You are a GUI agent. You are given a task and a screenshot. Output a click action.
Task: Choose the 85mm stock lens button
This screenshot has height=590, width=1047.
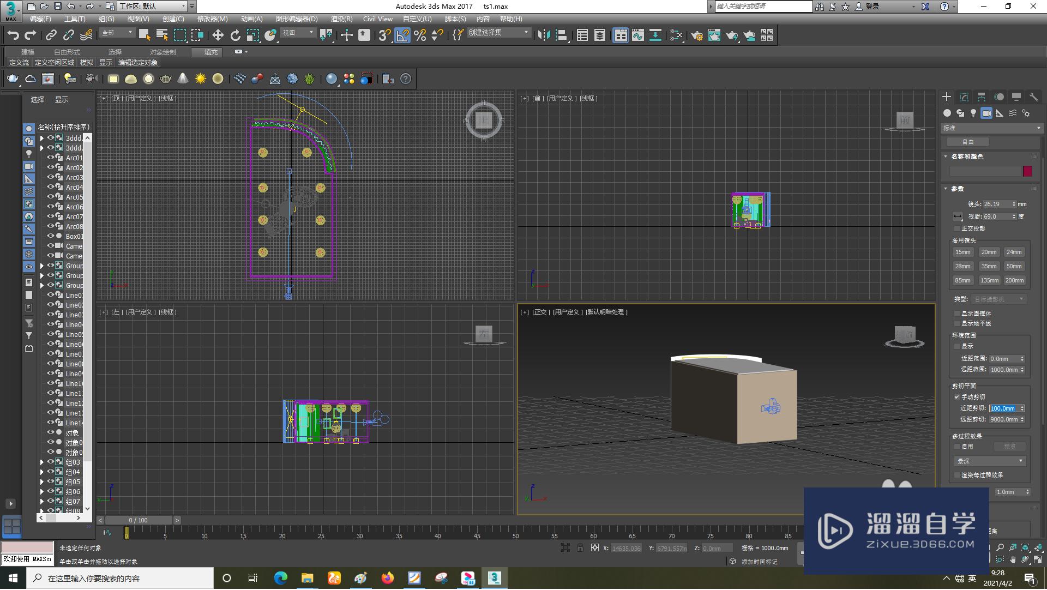tap(963, 281)
